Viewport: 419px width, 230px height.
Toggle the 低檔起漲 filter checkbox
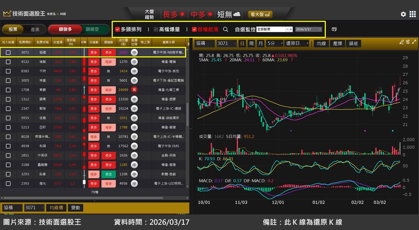(x=194, y=29)
